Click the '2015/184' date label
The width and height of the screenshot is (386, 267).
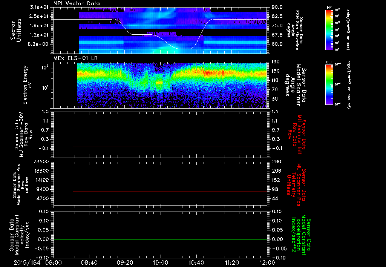coord(27,262)
